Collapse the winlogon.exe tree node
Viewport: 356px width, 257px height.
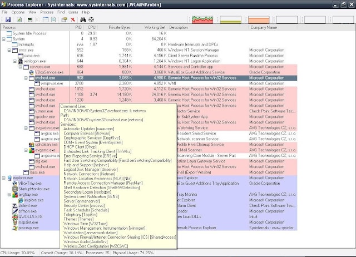15,61
